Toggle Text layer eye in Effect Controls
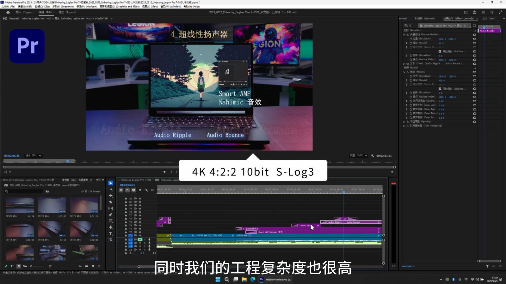This screenshot has width=506, height=284. click(408, 64)
